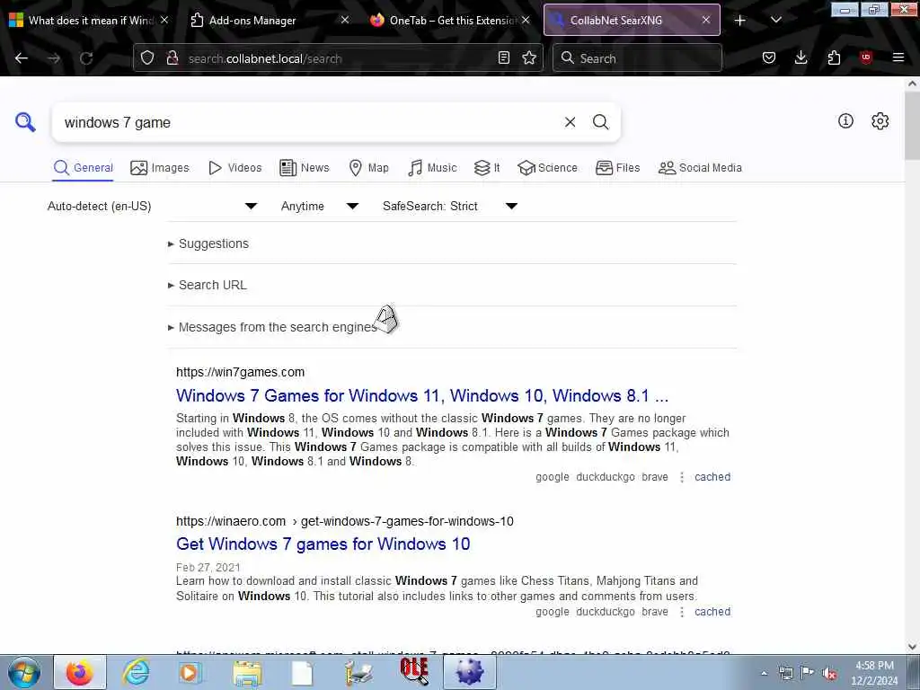Image resolution: width=920 pixels, height=690 pixels.
Task: Show hidden system tray icons
Action: pos(764,673)
